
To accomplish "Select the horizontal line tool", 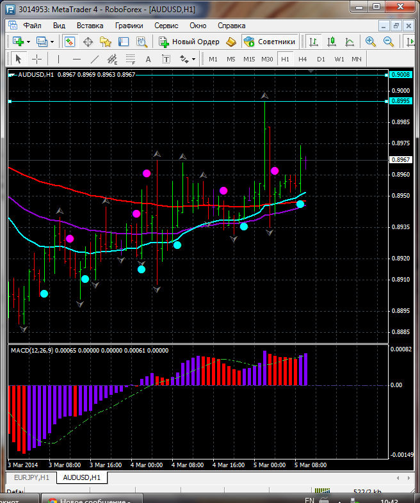I will [77, 59].
